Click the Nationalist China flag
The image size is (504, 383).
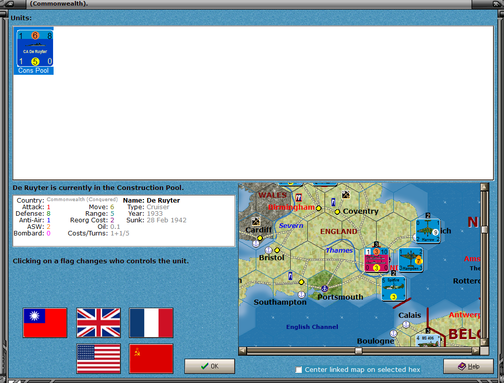tap(45, 323)
